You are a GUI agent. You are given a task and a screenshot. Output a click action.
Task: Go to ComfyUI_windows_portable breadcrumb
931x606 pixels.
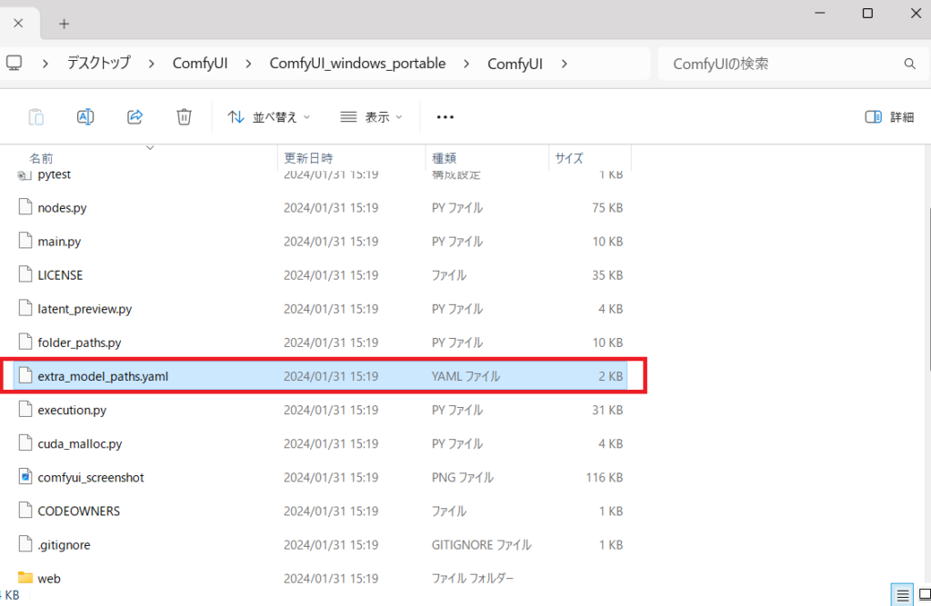pos(357,64)
